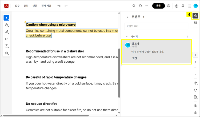The height and width of the screenshot is (117, 200).
Task: Collapse the 페이지 1 comment group
Action: tap(127, 36)
